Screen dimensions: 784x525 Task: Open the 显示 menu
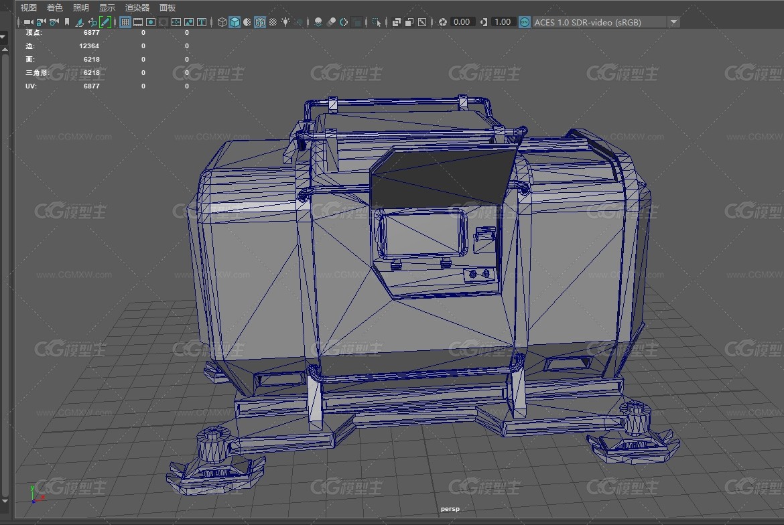(107, 7)
